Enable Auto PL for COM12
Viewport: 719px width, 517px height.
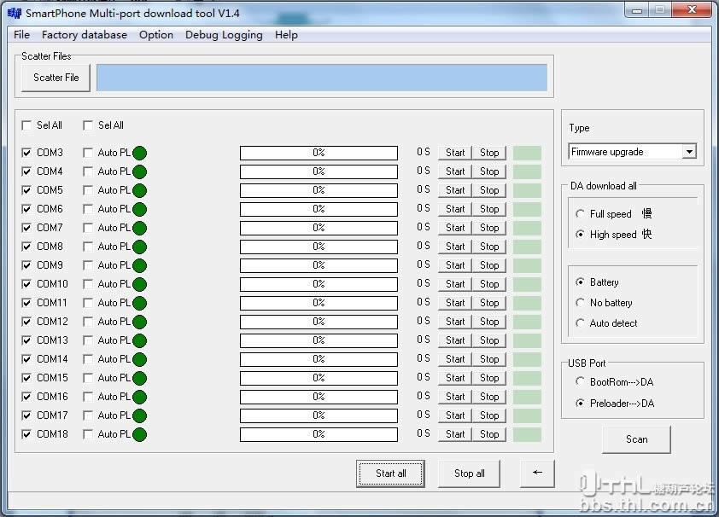click(x=88, y=322)
